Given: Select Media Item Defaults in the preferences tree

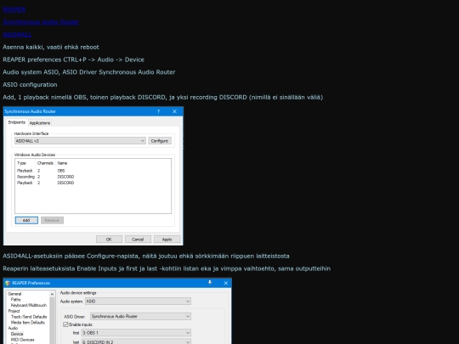Looking at the screenshot, I should (28, 323).
